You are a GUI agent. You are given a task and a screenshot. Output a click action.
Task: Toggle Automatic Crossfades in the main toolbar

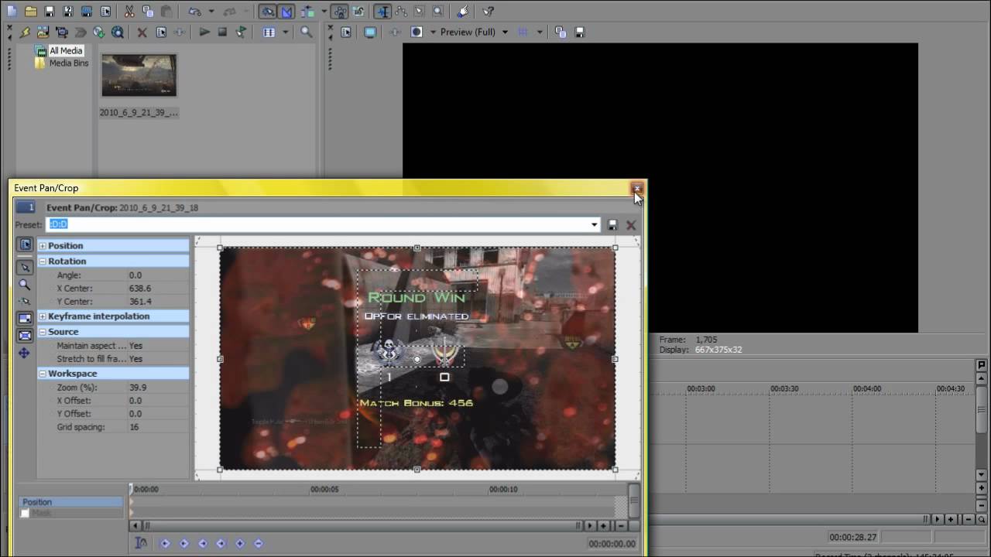pos(287,12)
